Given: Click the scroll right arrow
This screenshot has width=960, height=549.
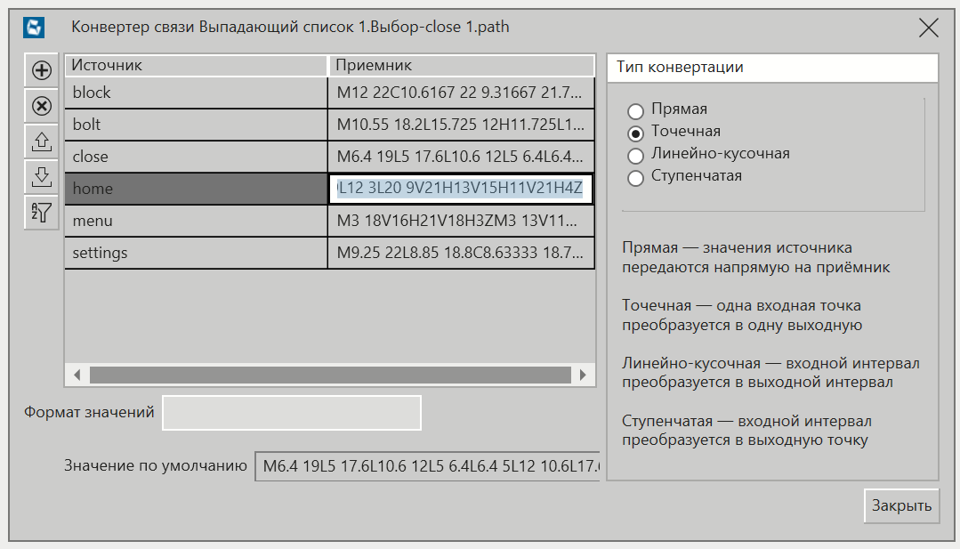Looking at the screenshot, I should click(584, 375).
